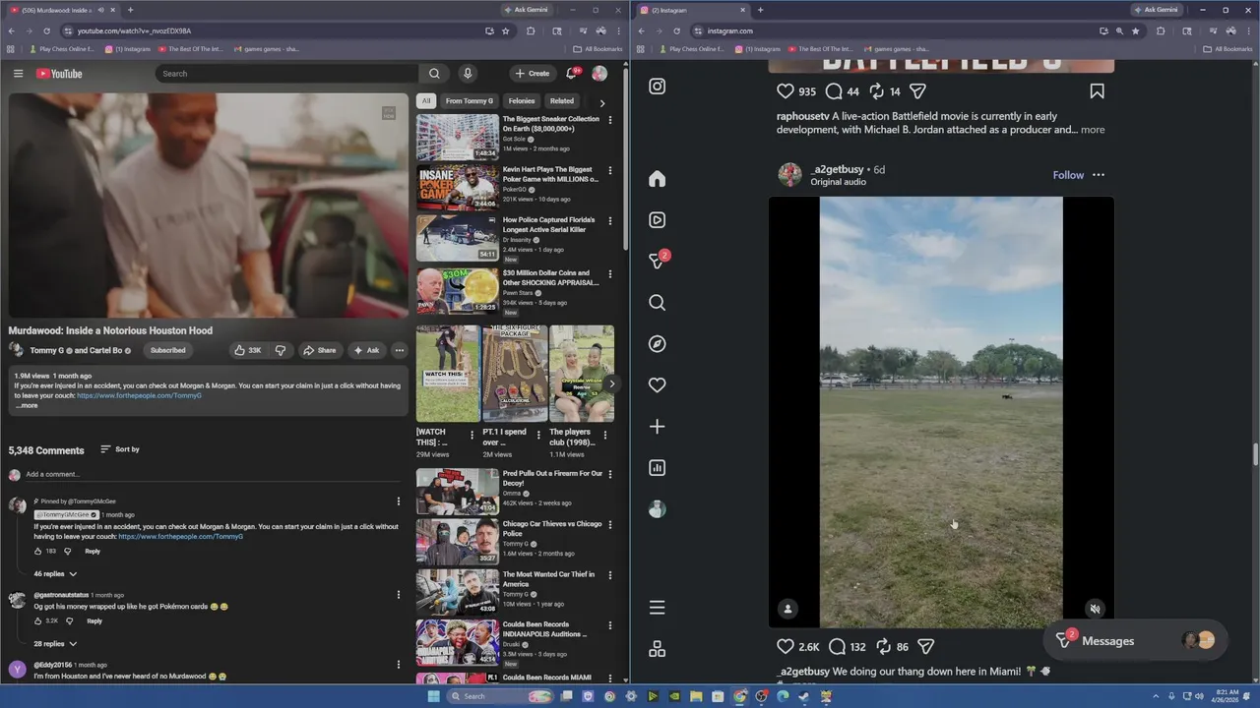The width and height of the screenshot is (1260, 708).
Task: Click Ask Gemini in Instagram window
Action: (x=1157, y=10)
